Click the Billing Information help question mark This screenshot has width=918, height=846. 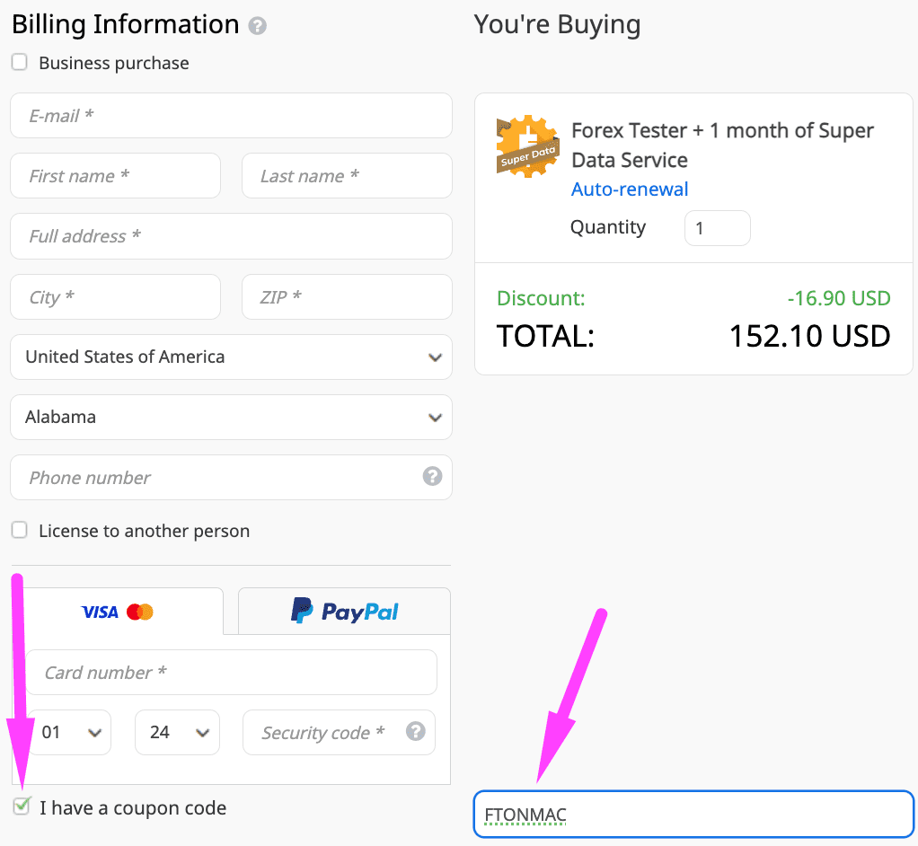point(258,25)
